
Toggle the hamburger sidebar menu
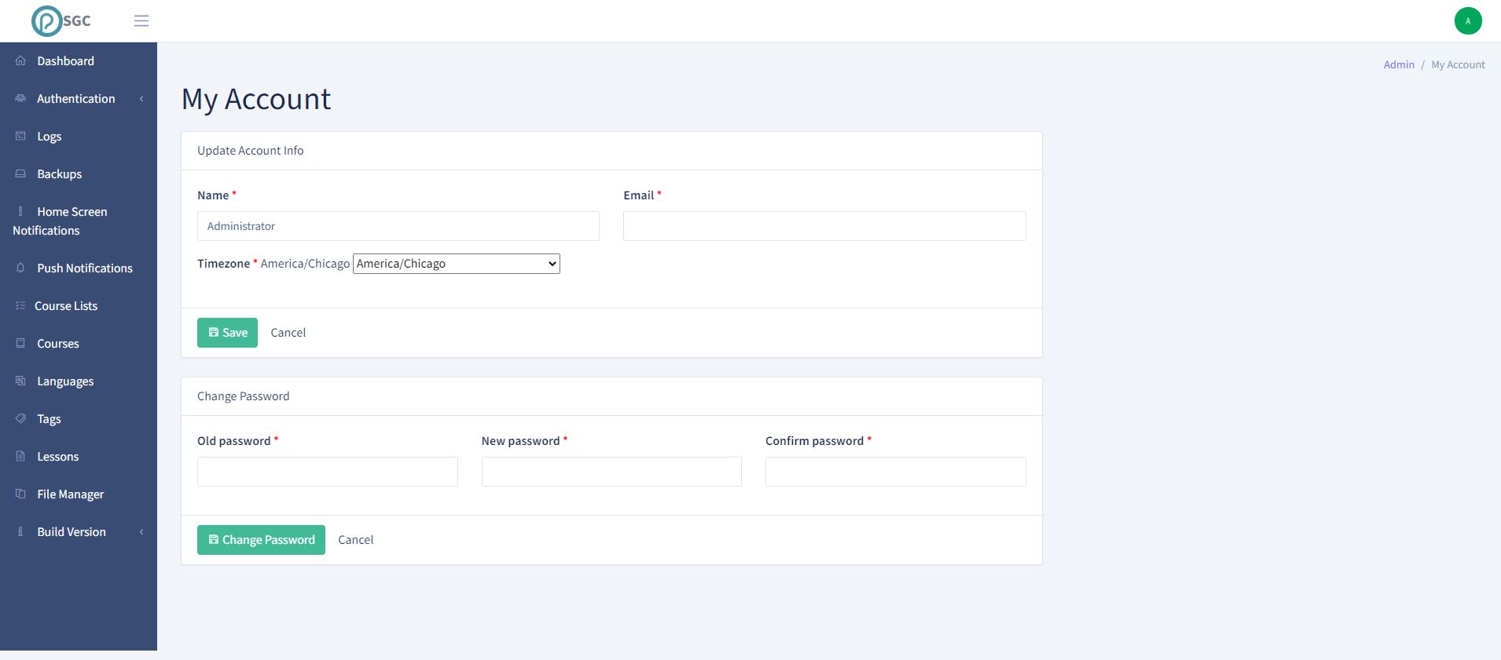pos(141,21)
